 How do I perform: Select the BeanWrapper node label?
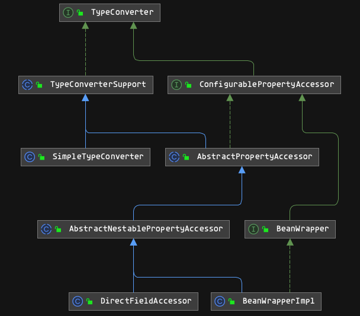coord(302,228)
